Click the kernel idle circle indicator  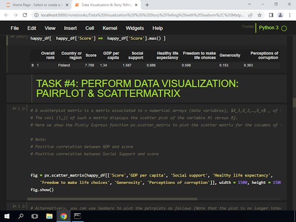284,28
